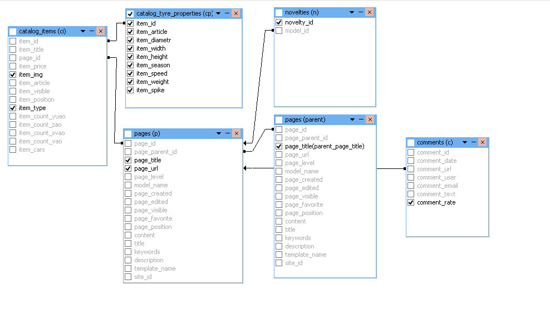The width and height of the screenshot is (550, 329).
Task: Uncheck item_type in catalog_items
Action: pos(13,108)
